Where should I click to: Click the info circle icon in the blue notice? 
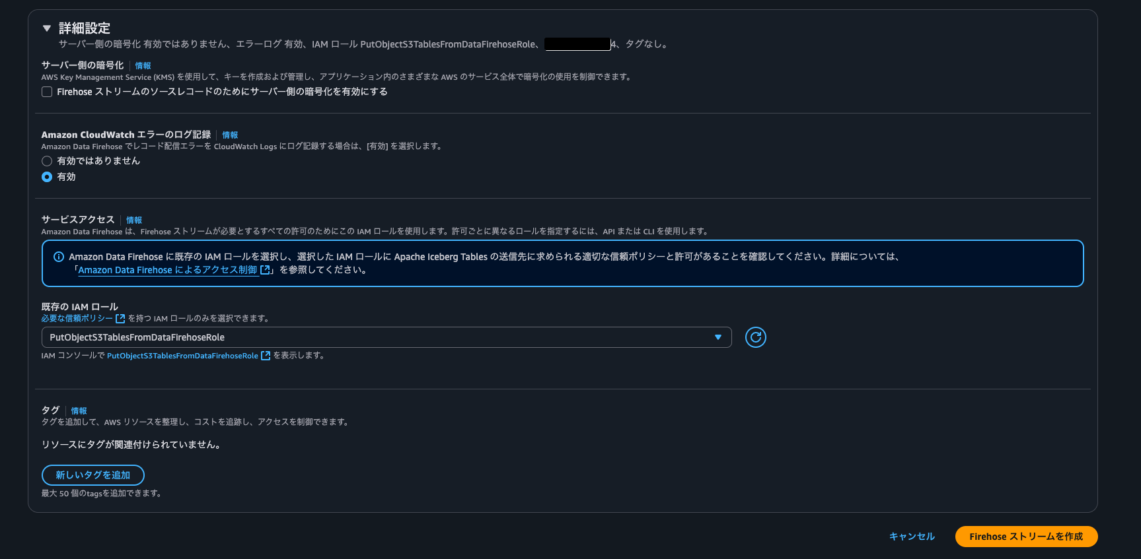[x=59, y=257]
